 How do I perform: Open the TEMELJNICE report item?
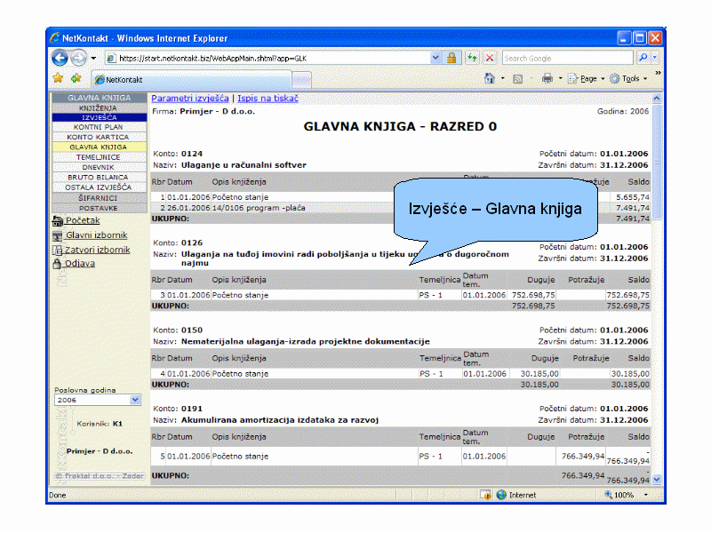(100, 157)
